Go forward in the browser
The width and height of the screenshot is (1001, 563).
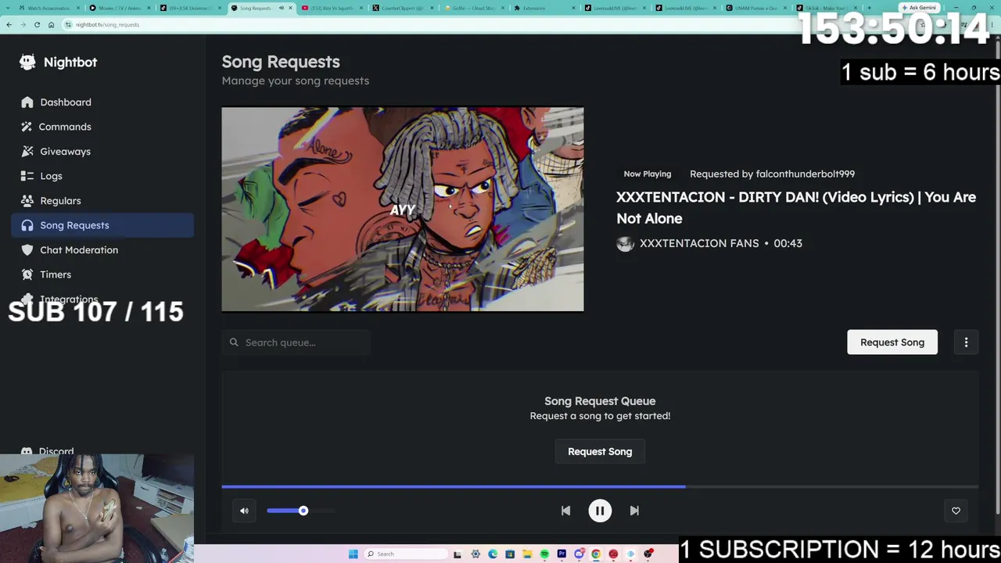click(23, 24)
